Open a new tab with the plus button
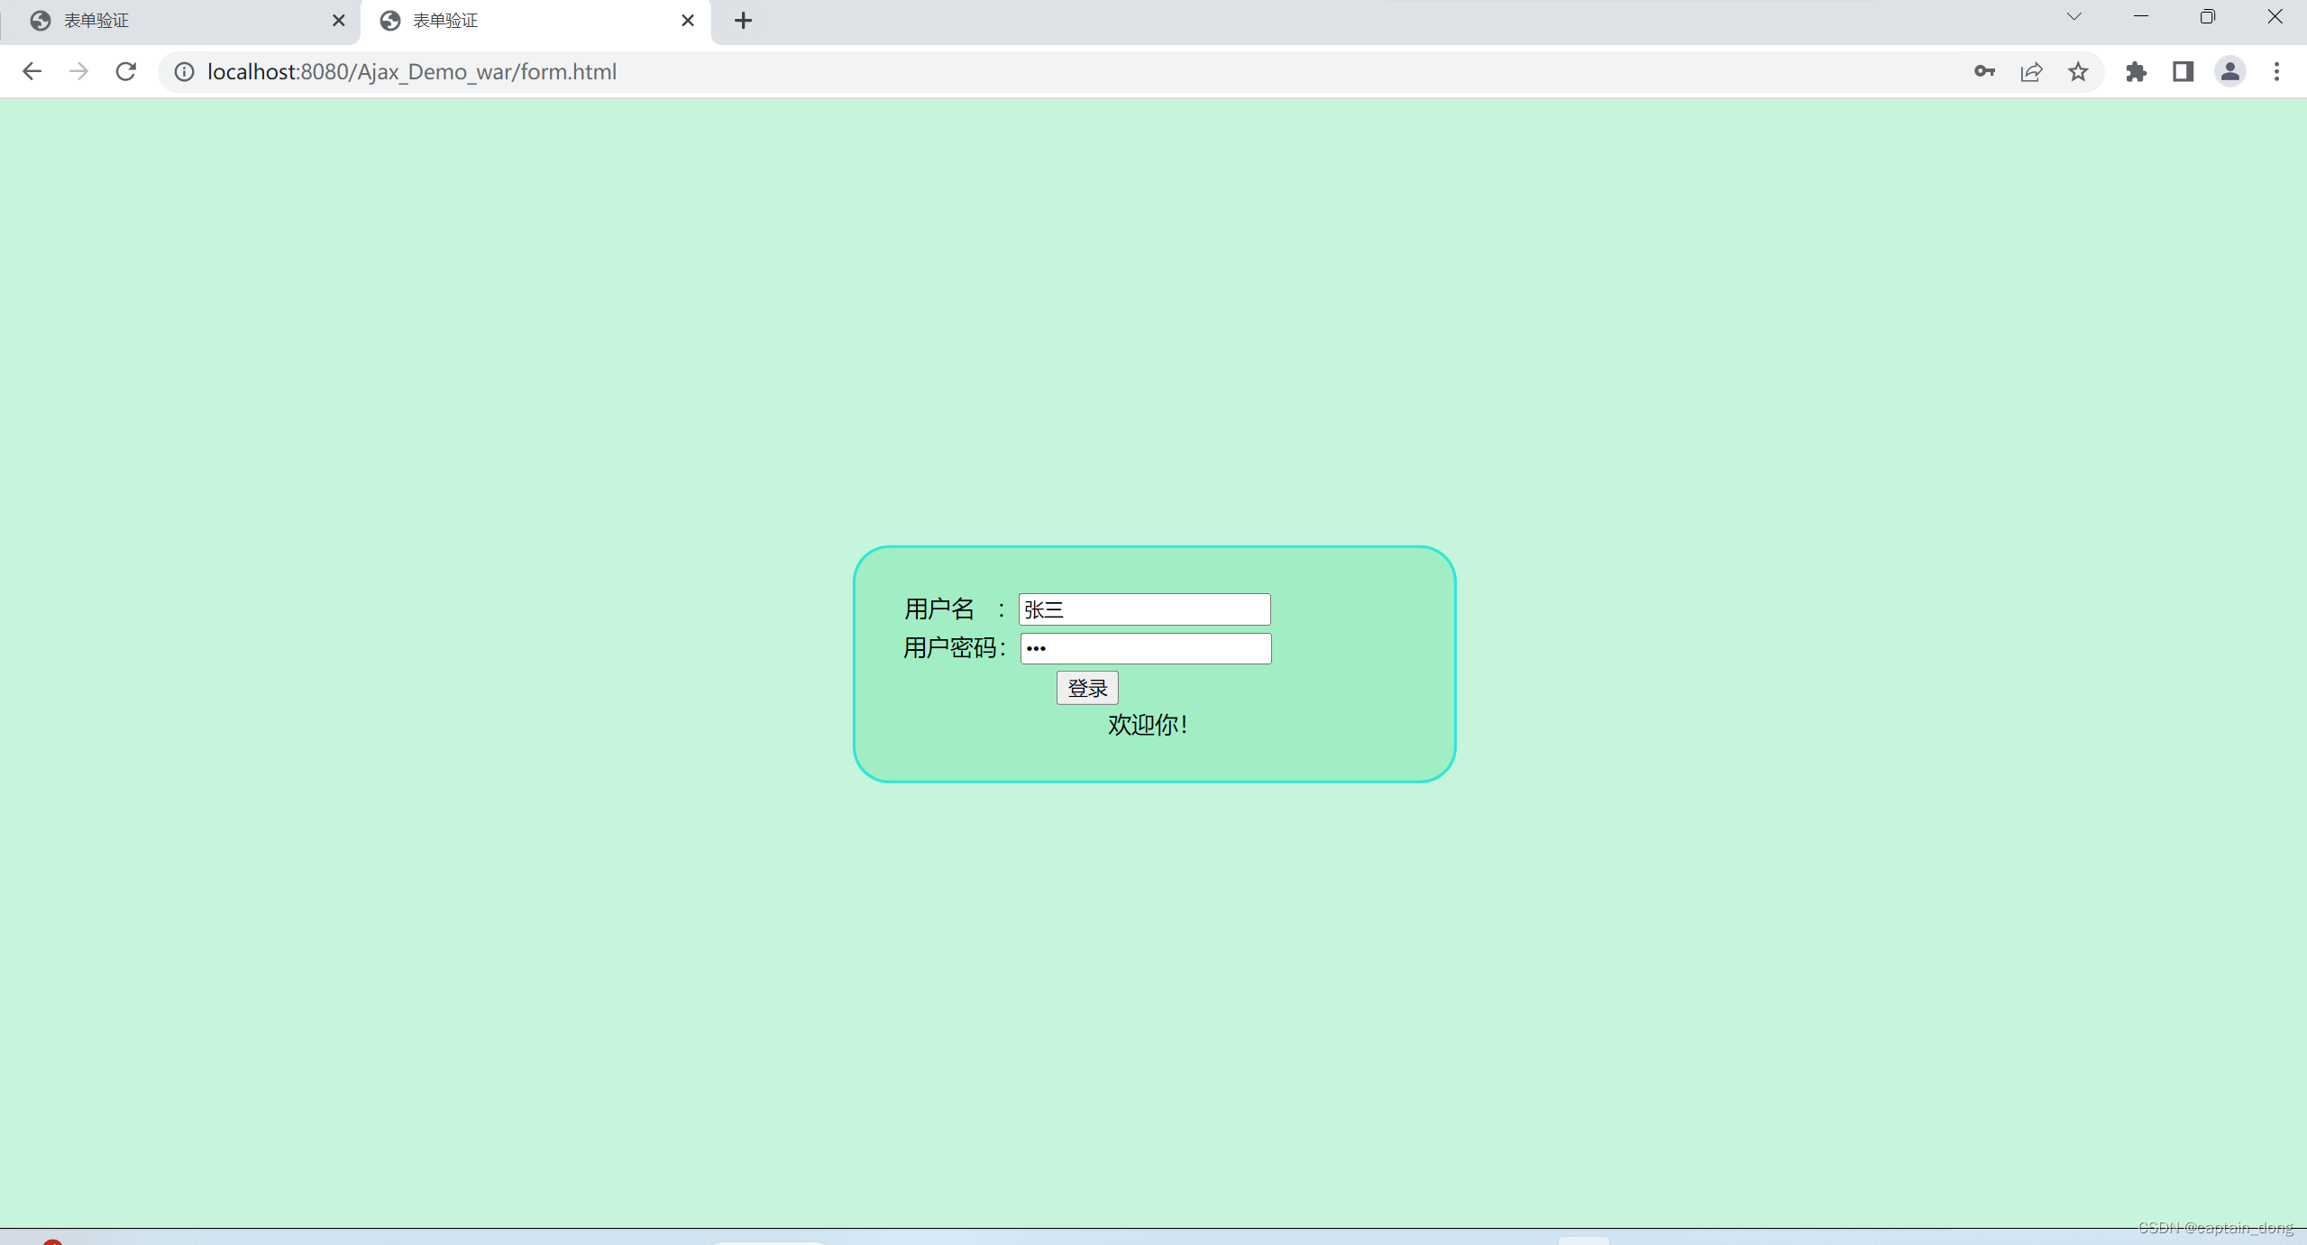 [741, 20]
